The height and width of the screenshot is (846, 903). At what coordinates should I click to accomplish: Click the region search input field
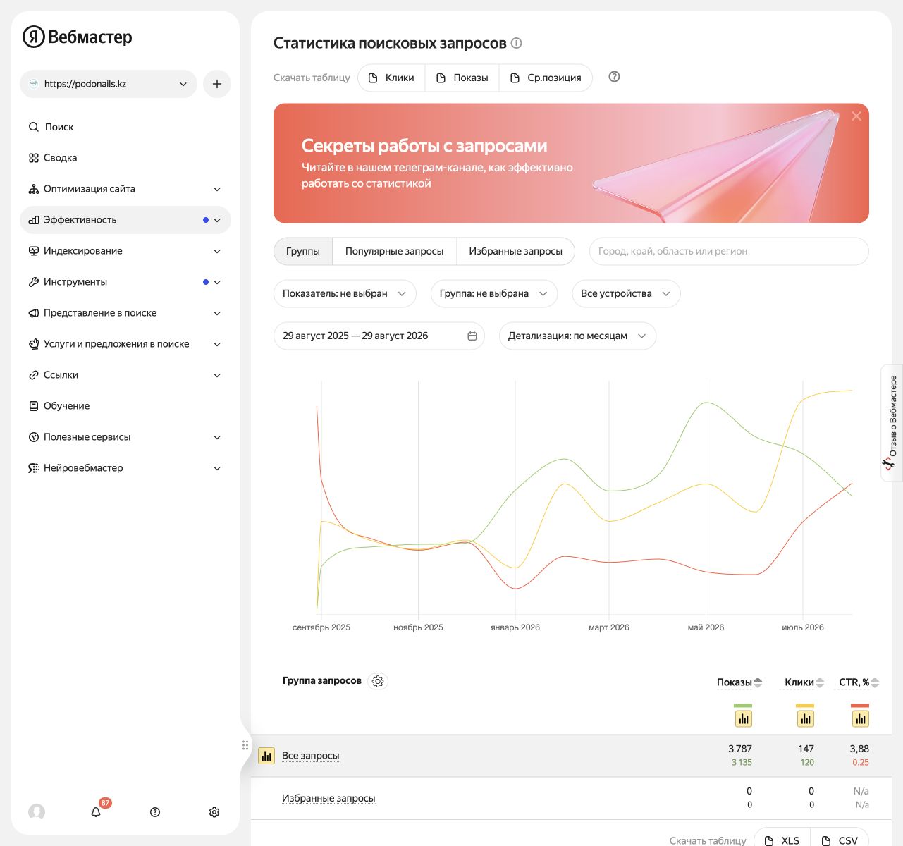[x=729, y=251]
